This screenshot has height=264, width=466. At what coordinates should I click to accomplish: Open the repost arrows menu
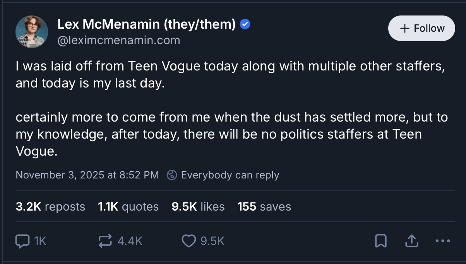(x=105, y=241)
